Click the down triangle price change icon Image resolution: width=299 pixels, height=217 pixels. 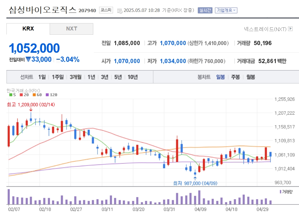tap(28, 59)
